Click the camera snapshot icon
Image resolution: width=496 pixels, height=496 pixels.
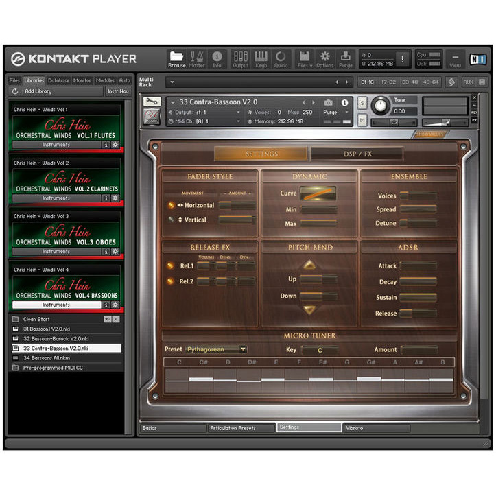328,102
